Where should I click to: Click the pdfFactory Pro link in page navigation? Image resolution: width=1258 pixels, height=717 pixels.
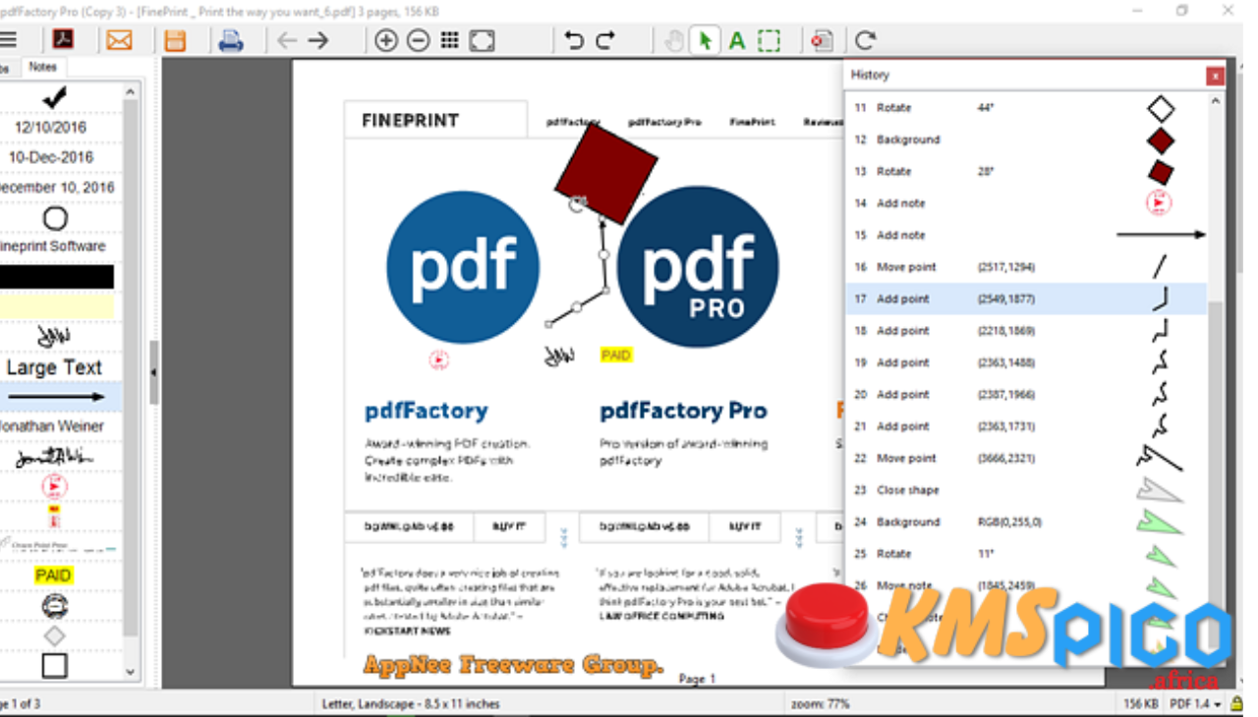point(663,123)
